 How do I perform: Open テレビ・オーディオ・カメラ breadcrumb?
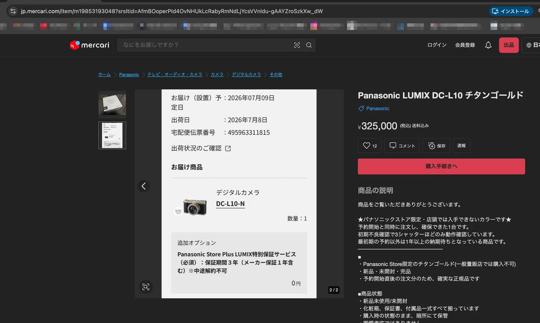(175, 75)
